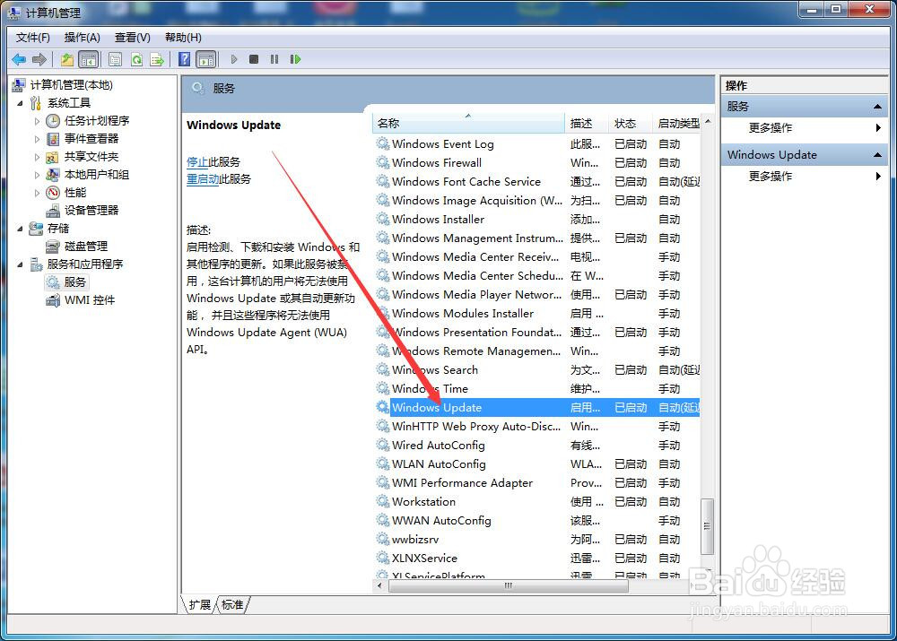This screenshot has width=897, height=641.
Task: Click the Properties toolbar icon
Action: (x=115, y=59)
